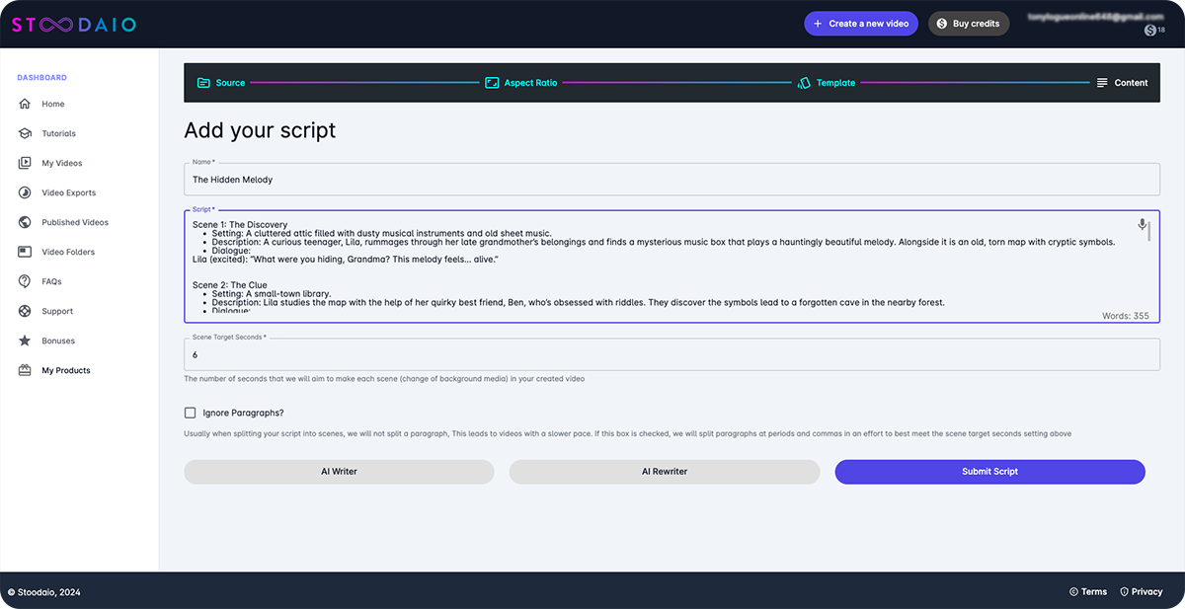Click the microphone icon in script box
This screenshot has height=609, width=1185.
pyautogui.click(x=1142, y=225)
